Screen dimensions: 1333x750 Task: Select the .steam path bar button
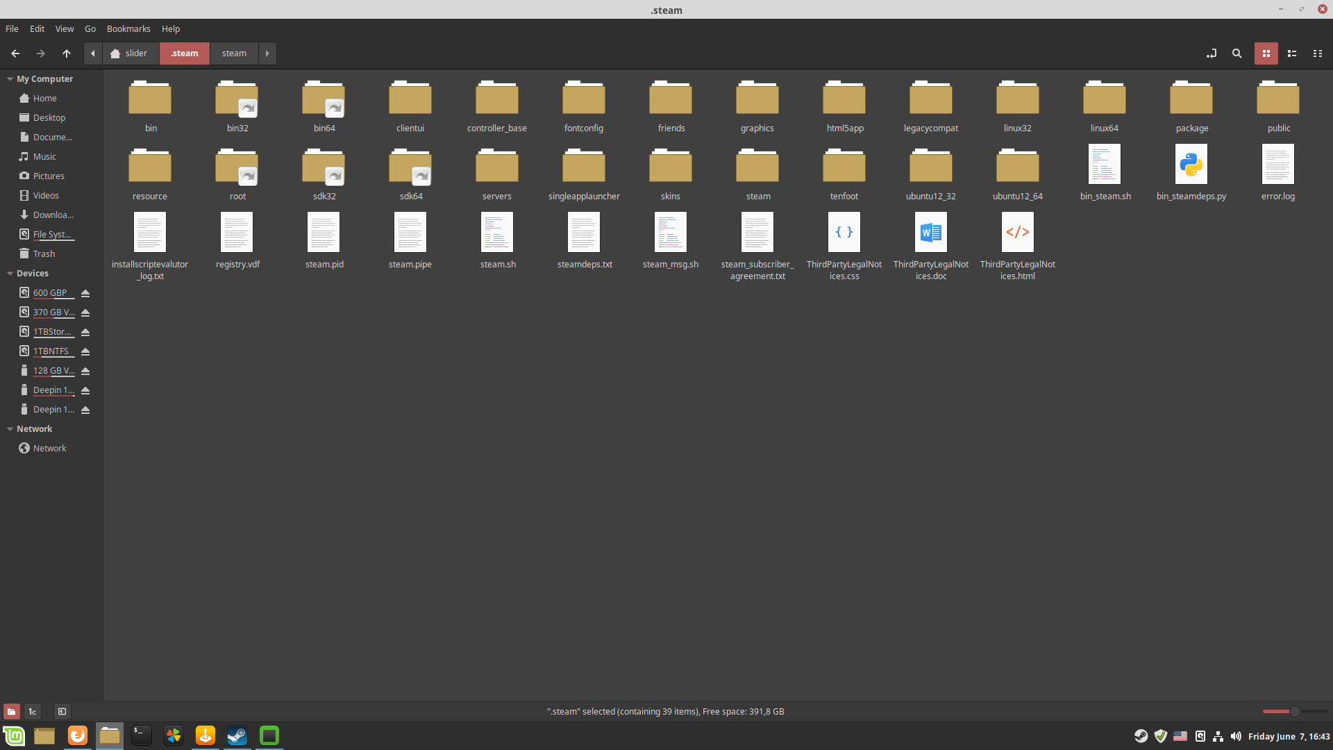[x=185, y=53]
